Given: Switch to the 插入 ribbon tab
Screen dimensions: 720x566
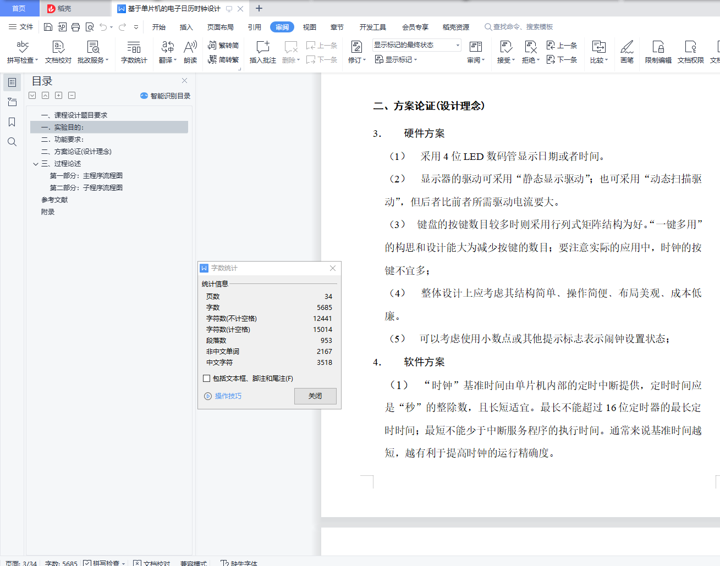Looking at the screenshot, I should click(186, 27).
